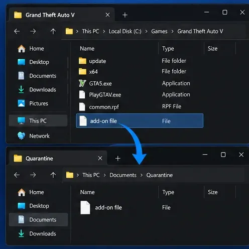Close the Quarantine tab

pos(100,158)
